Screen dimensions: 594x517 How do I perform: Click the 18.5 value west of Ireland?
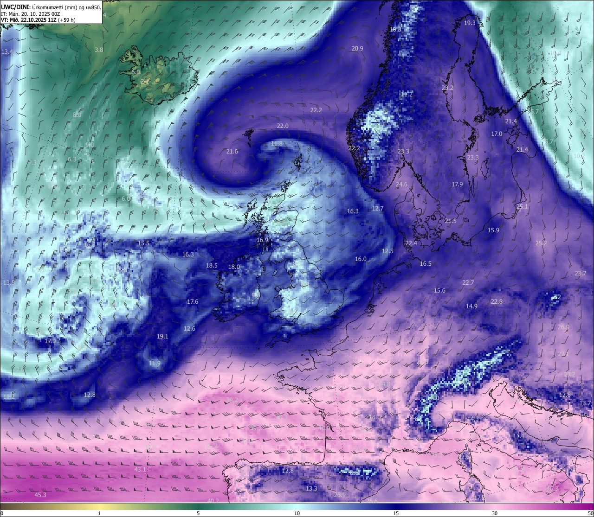[212, 265]
